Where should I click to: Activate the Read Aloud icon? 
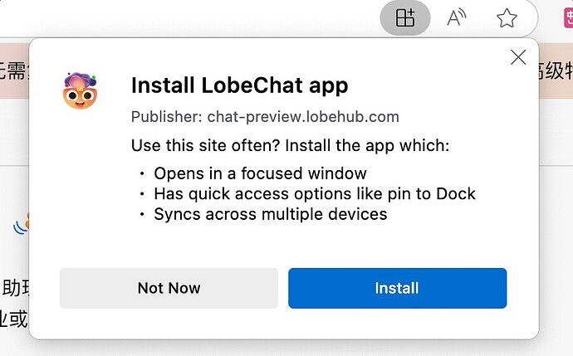(x=456, y=17)
